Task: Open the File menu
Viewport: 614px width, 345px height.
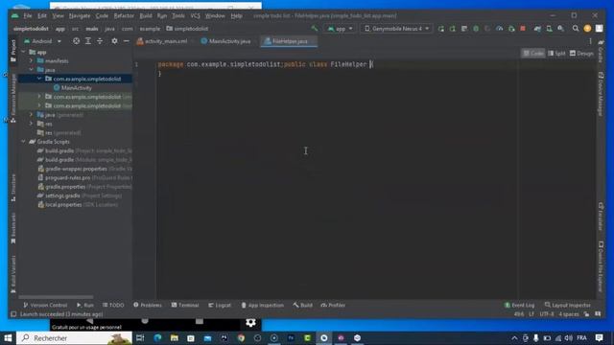Action: point(28,15)
